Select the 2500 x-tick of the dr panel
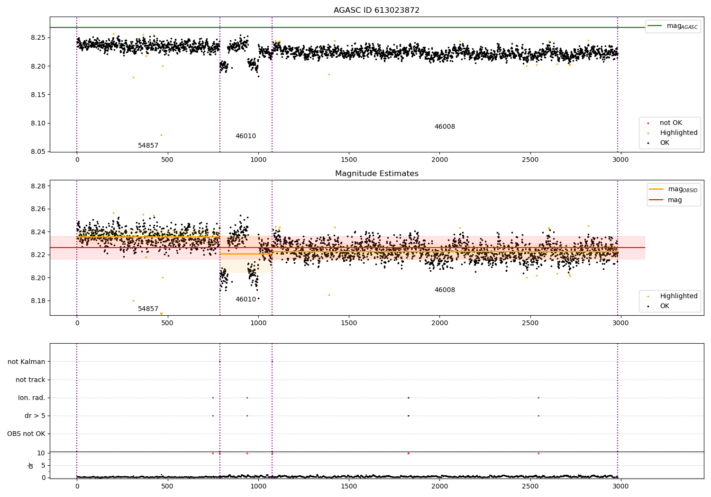 530,486
